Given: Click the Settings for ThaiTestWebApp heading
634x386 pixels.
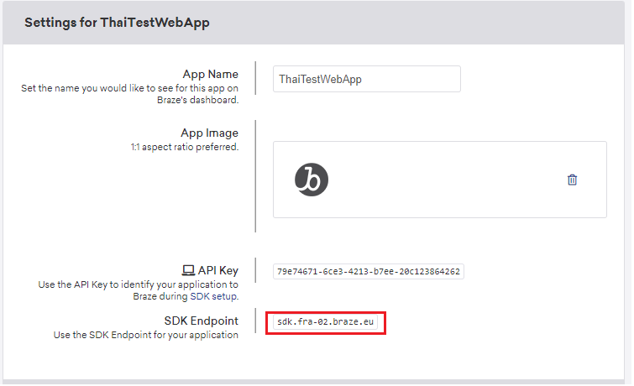Looking at the screenshot, I should pos(117,23).
